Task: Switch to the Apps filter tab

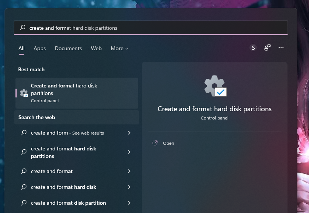Action: (40, 48)
